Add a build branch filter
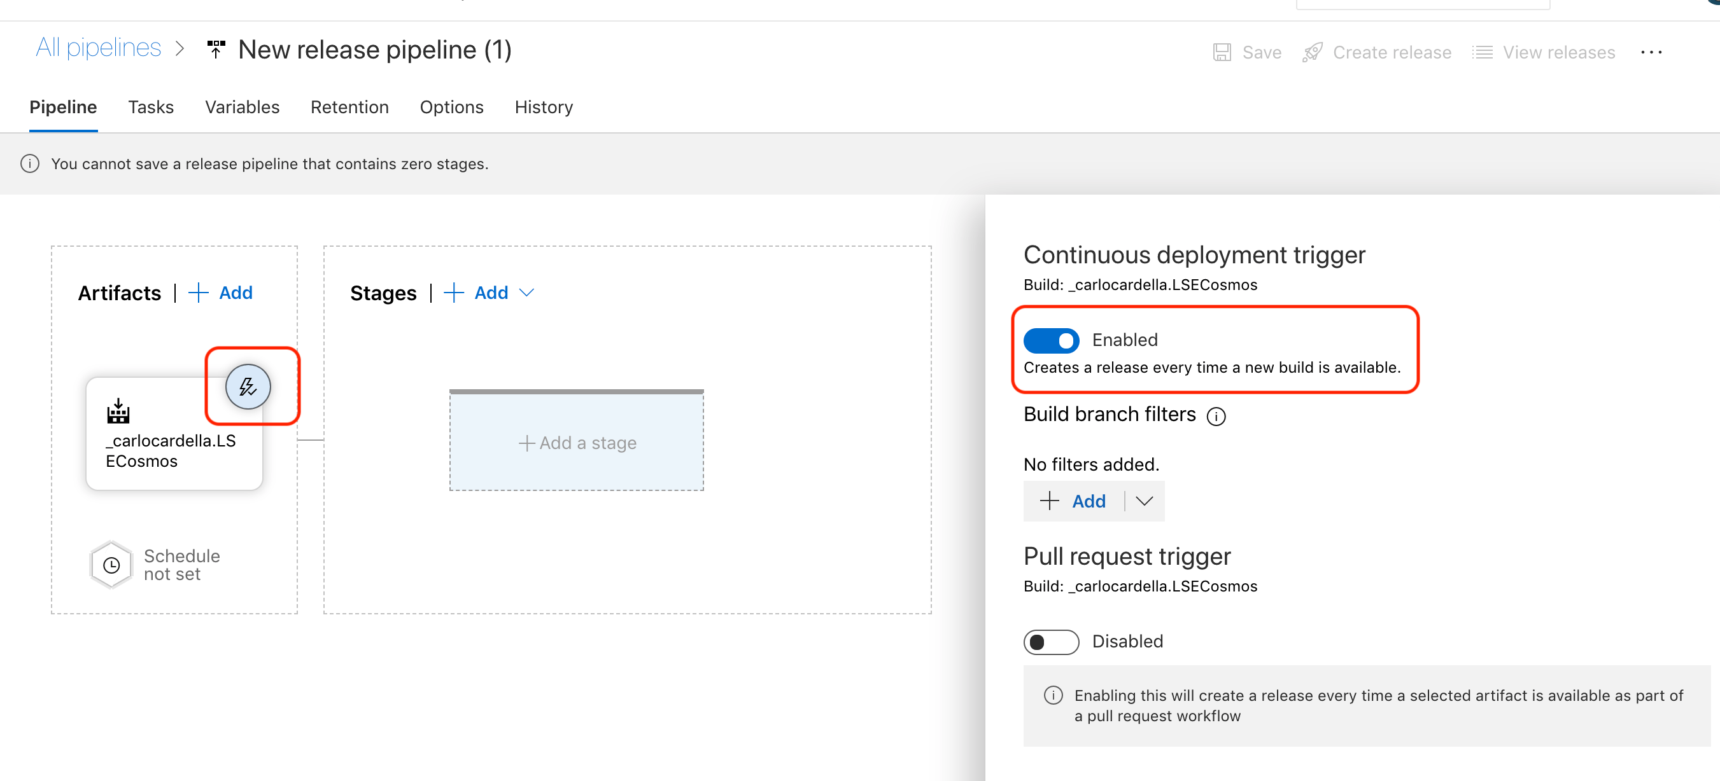This screenshot has width=1720, height=781. coord(1074,501)
